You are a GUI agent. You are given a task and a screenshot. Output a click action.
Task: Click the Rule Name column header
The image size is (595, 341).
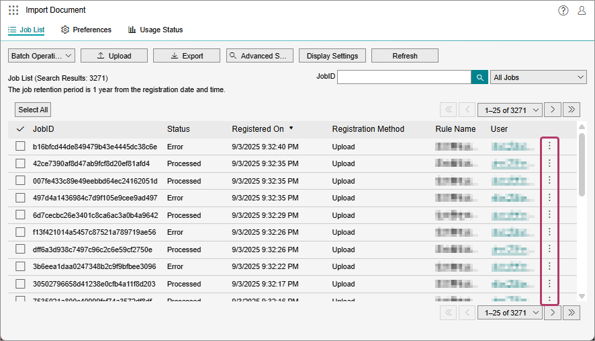click(455, 129)
